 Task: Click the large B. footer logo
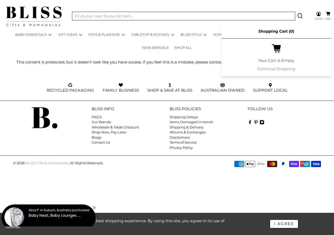(45, 118)
